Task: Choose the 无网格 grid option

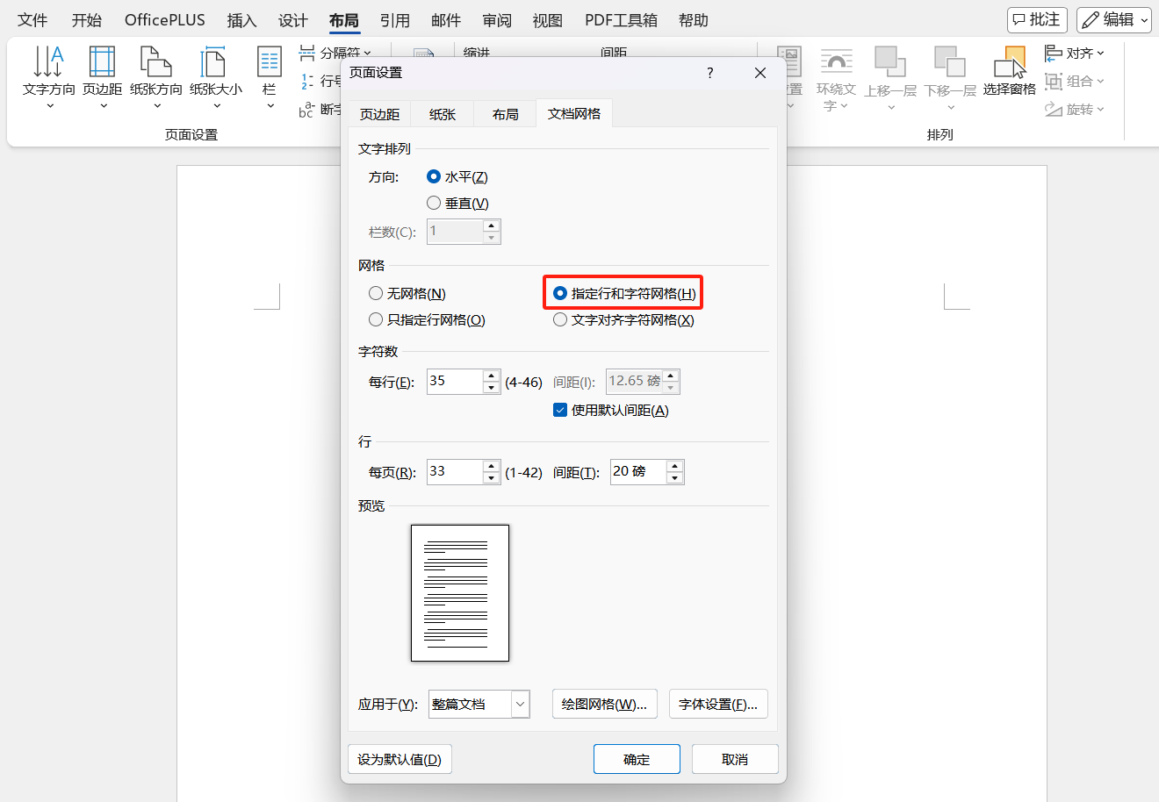Action: pos(376,293)
